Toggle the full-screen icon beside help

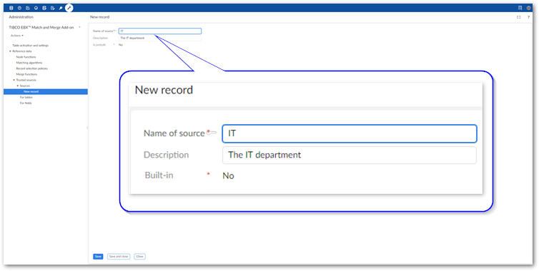click(519, 17)
